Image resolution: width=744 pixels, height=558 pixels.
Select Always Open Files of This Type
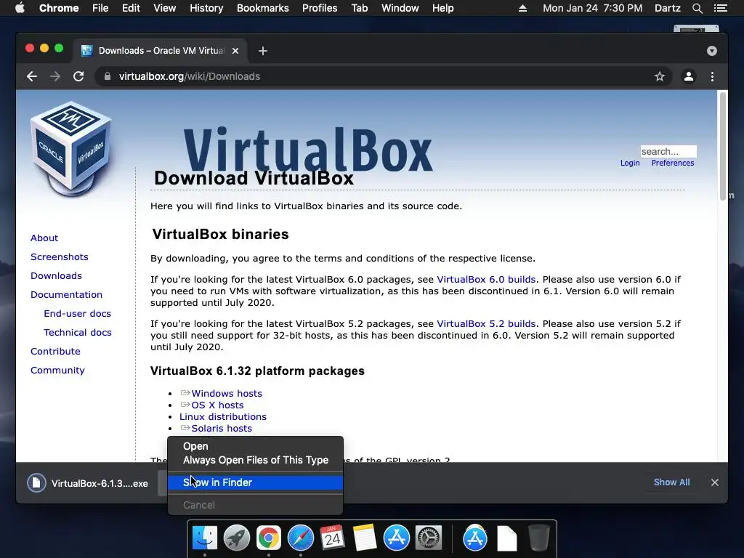click(255, 460)
